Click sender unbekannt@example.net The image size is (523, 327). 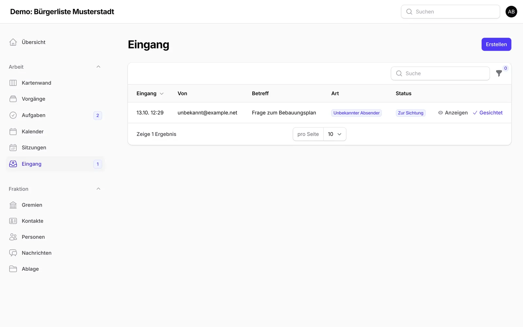point(207,112)
